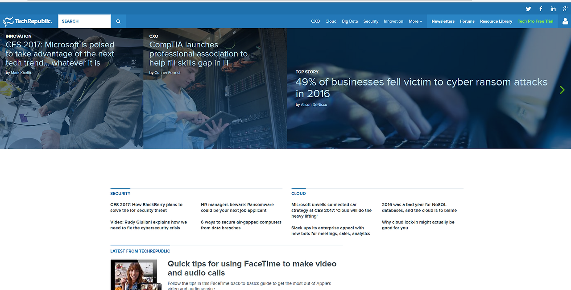Open the 49% of businesses ransom story

(422, 87)
